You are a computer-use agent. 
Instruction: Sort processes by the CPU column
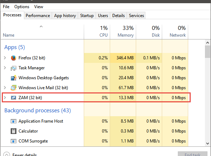click(x=97, y=32)
